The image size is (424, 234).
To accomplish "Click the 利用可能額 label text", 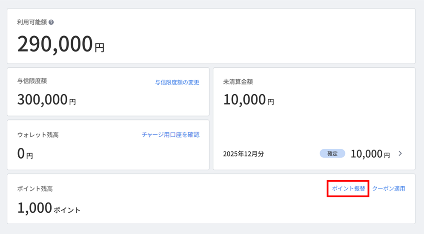I will [x=32, y=22].
